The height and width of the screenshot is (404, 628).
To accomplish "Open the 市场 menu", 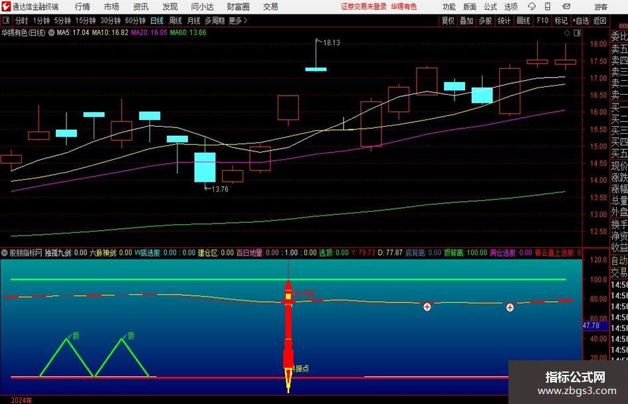I will click(112, 7).
